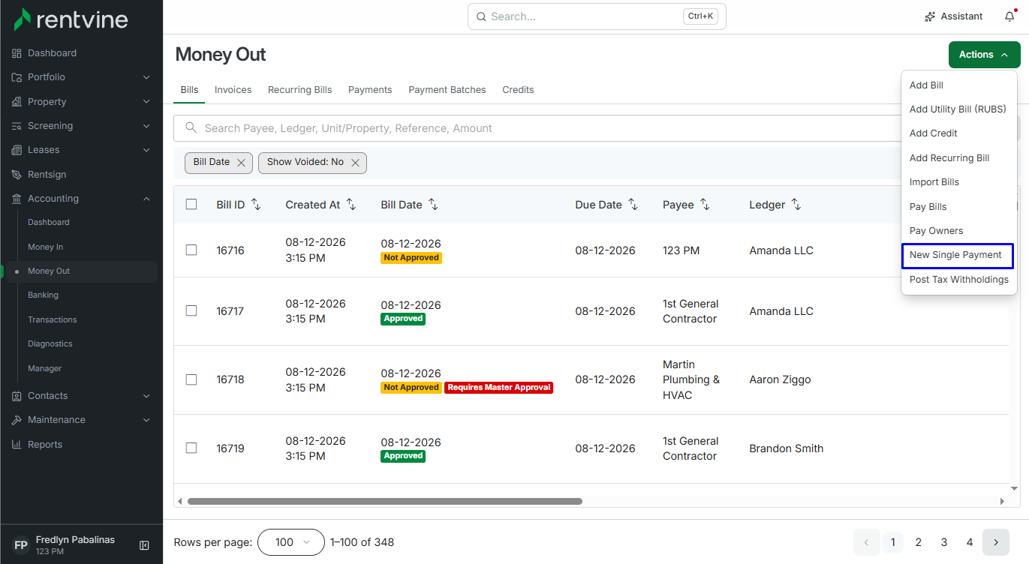Screen dimensions: 1029x564
Task: Click the horizontal table scrollbar
Action: coord(385,501)
